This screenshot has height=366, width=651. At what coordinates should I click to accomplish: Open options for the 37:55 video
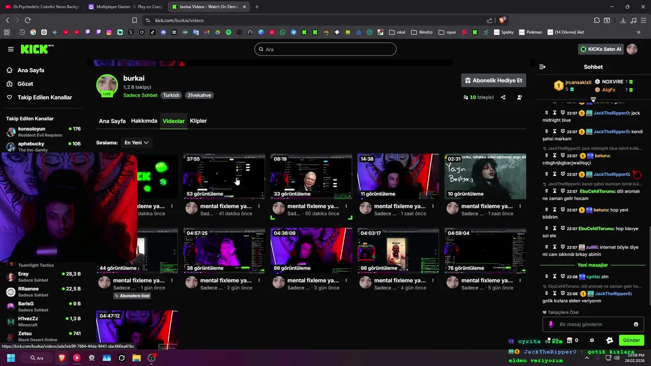[x=259, y=206]
